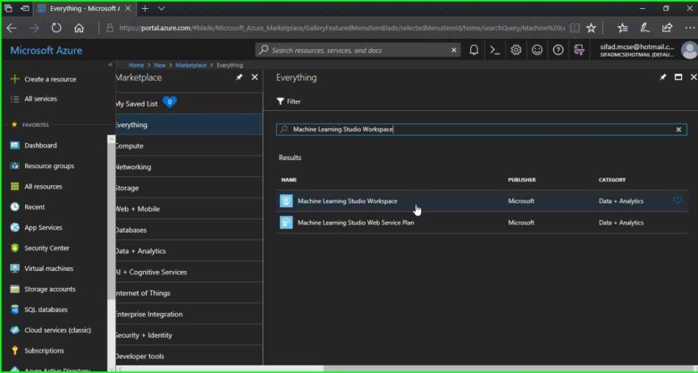The width and height of the screenshot is (698, 373).
Task: Open Security Center
Action: [40, 248]
